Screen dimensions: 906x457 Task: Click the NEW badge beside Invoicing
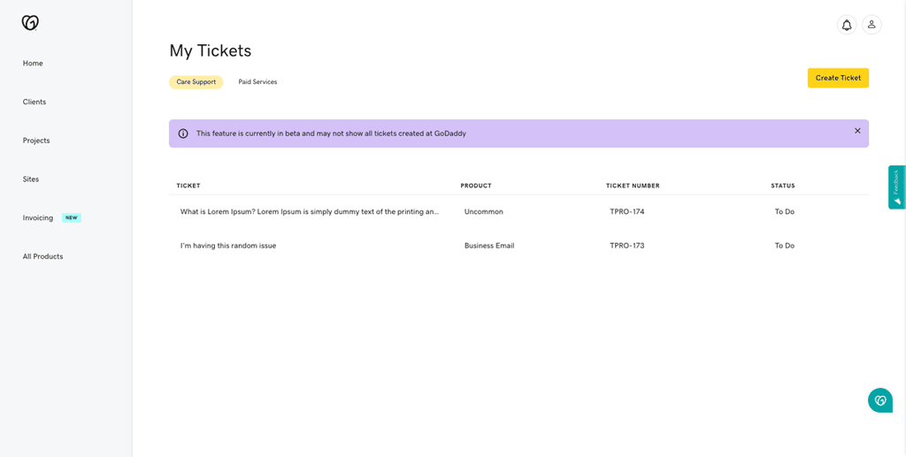71,218
